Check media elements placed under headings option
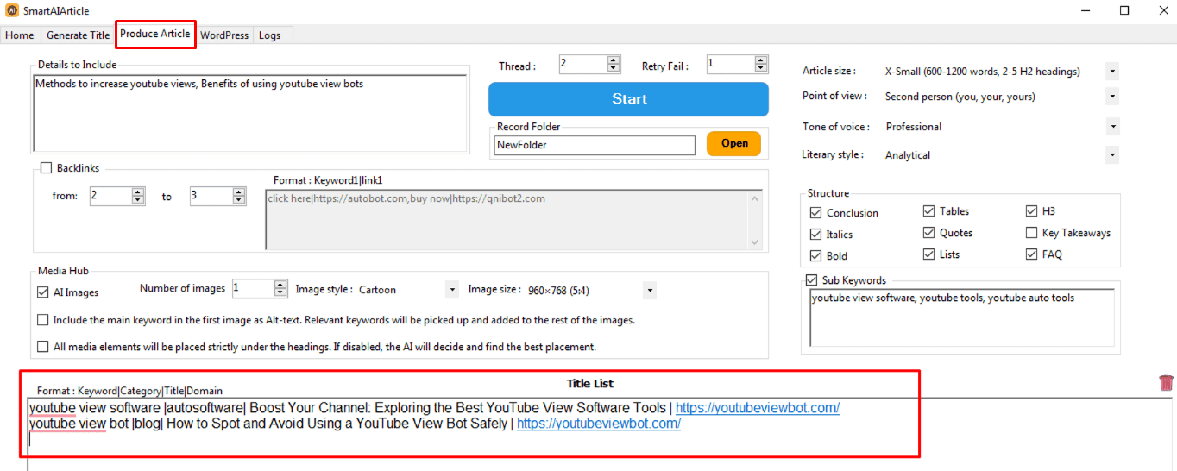 click(x=43, y=347)
